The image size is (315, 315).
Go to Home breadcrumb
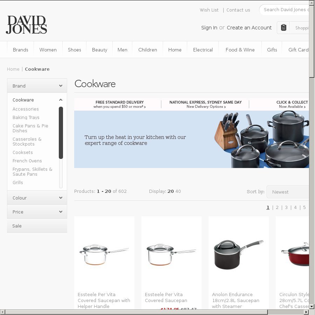coord(13,69)
